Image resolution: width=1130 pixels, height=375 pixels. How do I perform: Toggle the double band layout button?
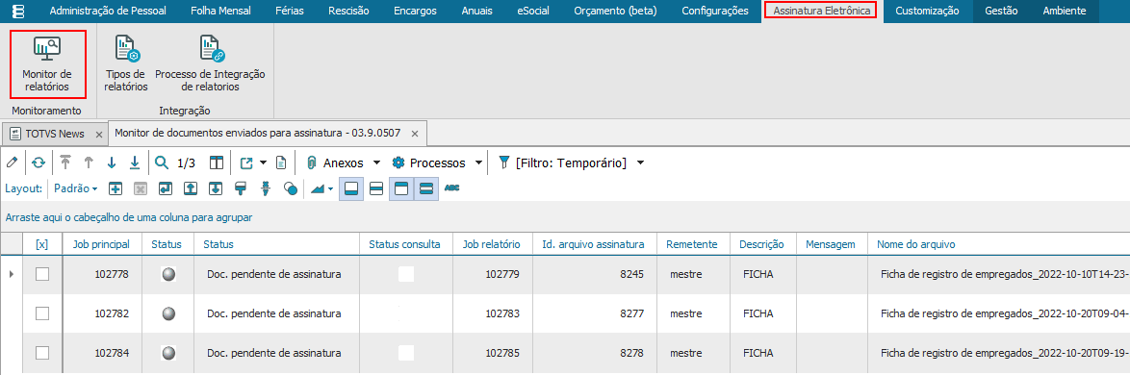(425, 188)
